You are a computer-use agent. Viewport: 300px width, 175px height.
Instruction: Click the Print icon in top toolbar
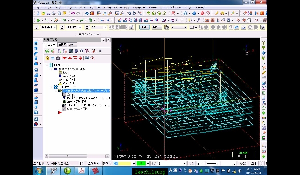coord(54,14)
